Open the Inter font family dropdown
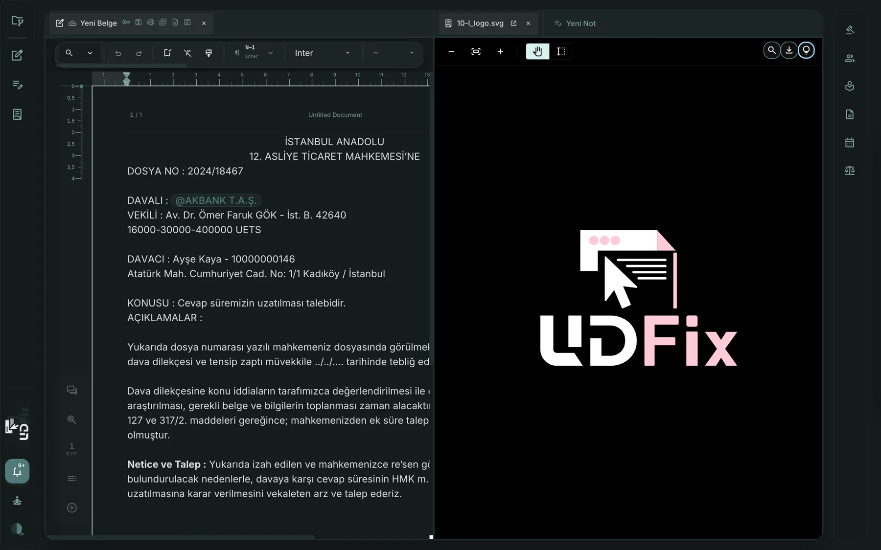This screenshot has height=550, width=881. point(322,53)
